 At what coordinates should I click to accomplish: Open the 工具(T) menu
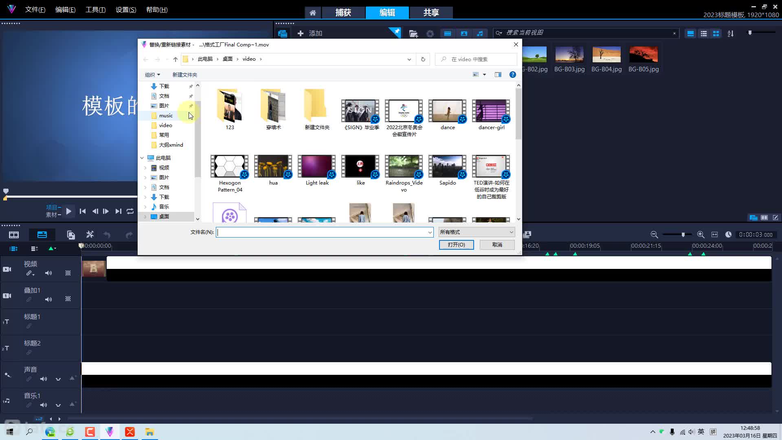point(95,9)
